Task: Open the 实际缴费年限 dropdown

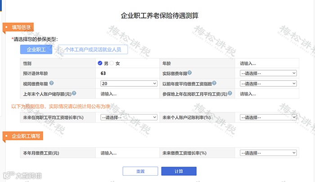Action: click(x=268, y=73)
